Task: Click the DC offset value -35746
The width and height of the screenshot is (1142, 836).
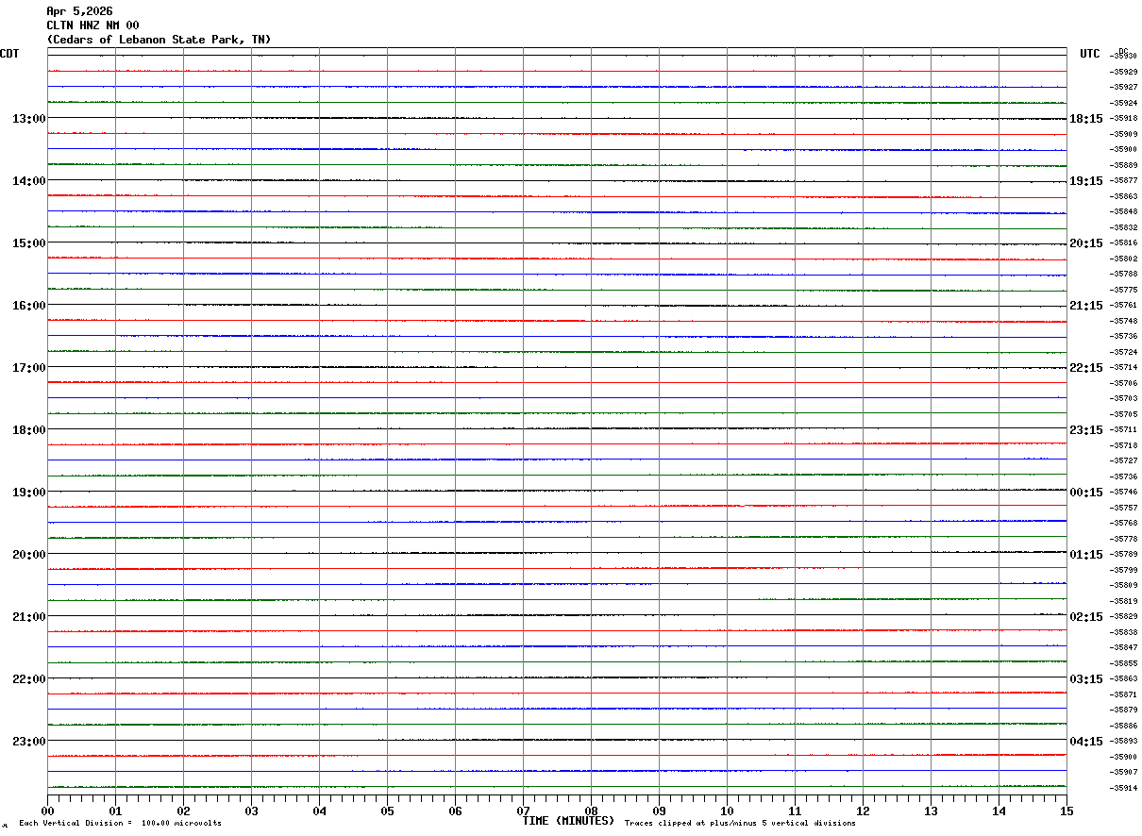Action: (1123, 492)
